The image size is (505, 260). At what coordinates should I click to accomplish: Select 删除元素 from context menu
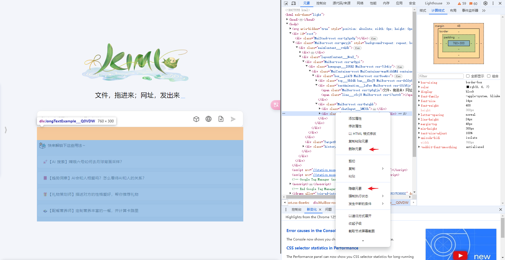[355, 149]
